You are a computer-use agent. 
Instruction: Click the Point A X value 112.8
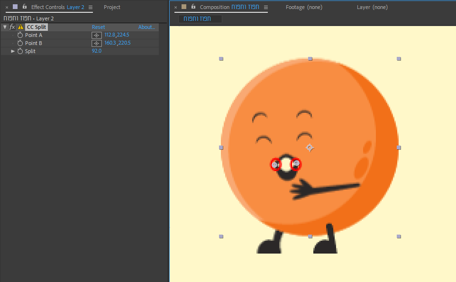click(109, 35)
